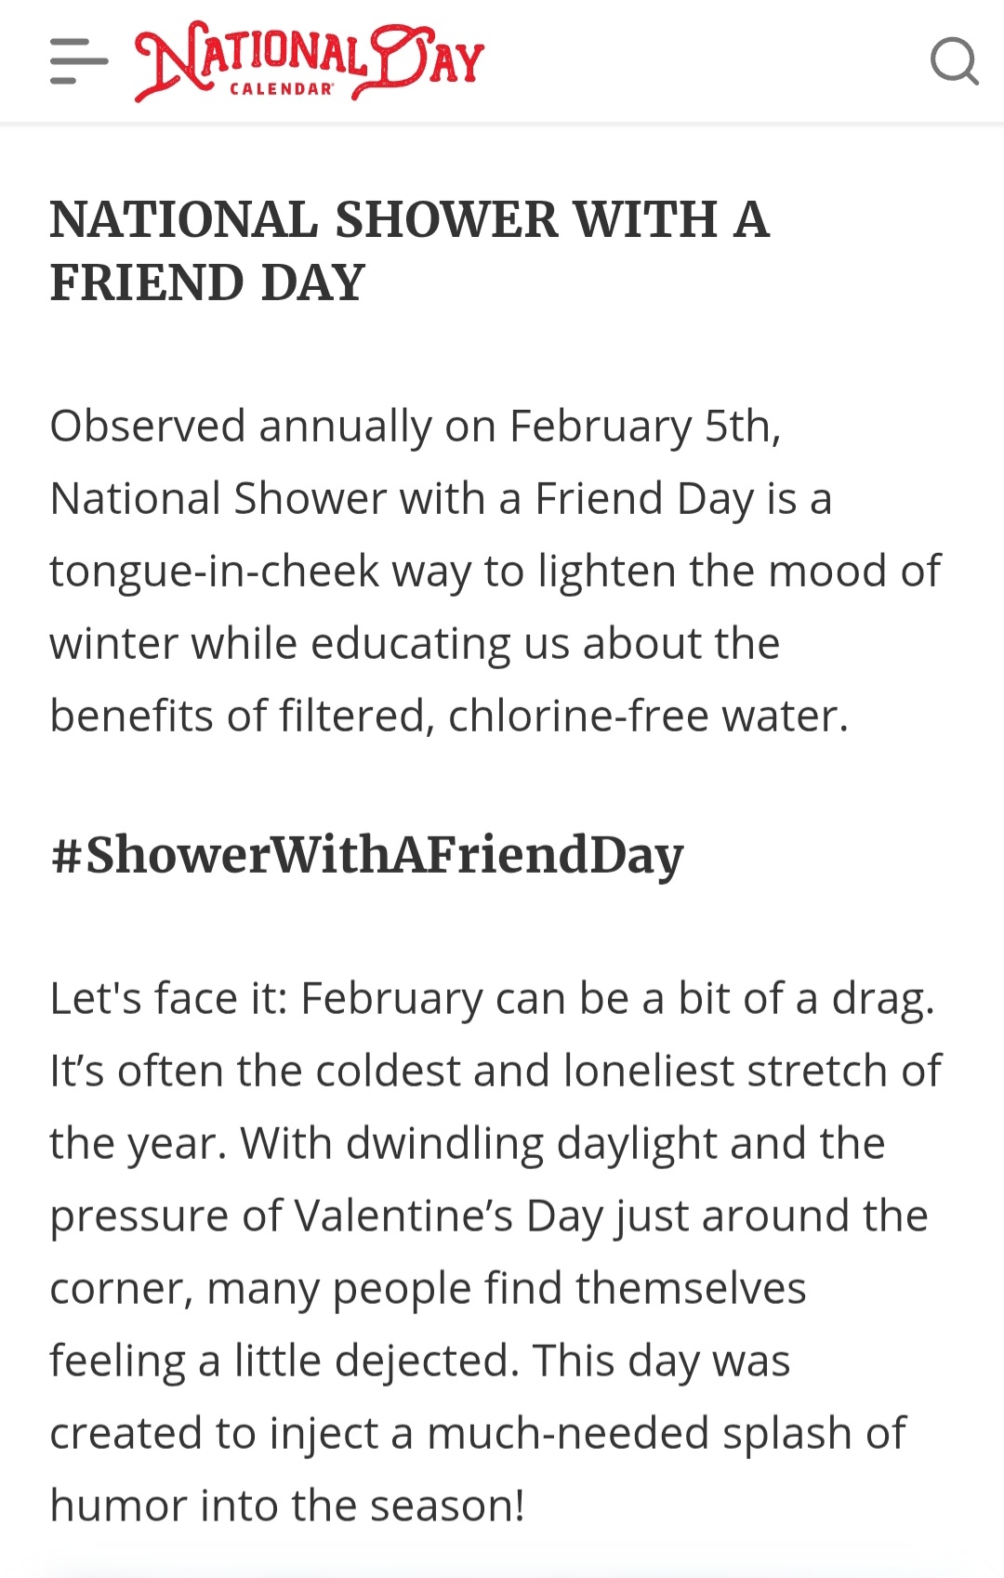Open the hamburger navigation menu

pos(79,61)
